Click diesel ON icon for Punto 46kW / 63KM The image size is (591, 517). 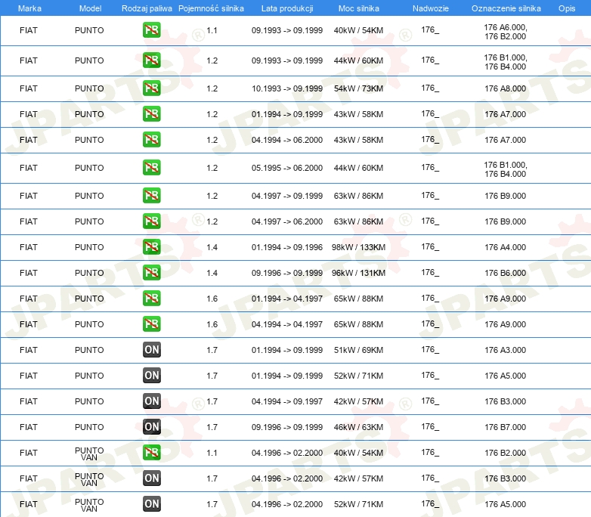[x=151, y=426]
